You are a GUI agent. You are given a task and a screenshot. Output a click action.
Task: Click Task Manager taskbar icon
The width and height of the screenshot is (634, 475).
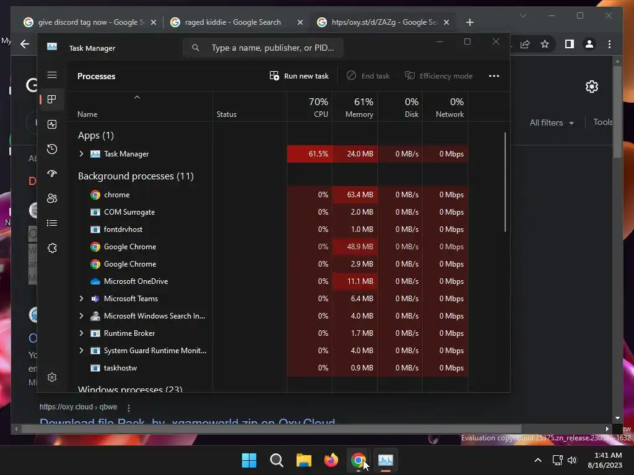click(x=385, y=460)
